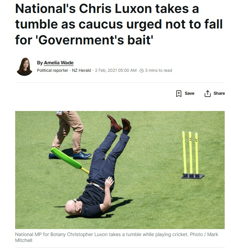
Task: Click the bookmark Save icon
Action: pos(178,93)
